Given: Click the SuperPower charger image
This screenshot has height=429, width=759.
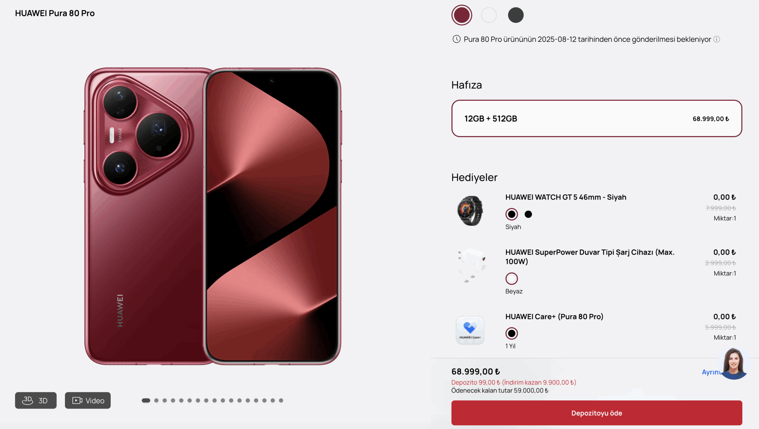Looking at the screenshot, I should [471, 266].
